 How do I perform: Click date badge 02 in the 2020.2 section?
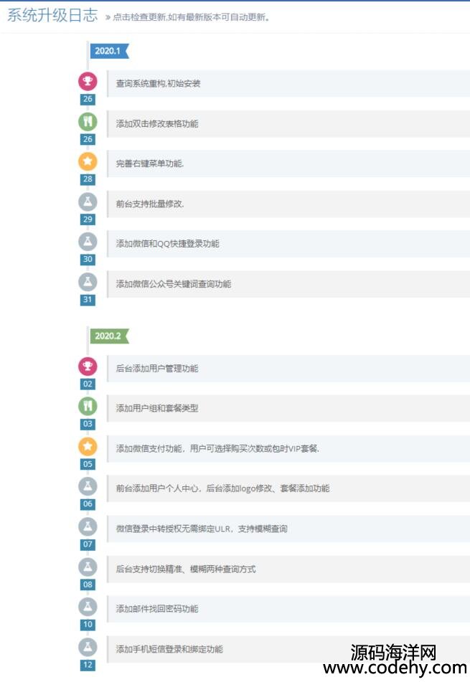[88, 384]
